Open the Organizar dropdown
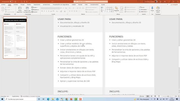This screenshot has width=180, height=101. coord(116,9)
